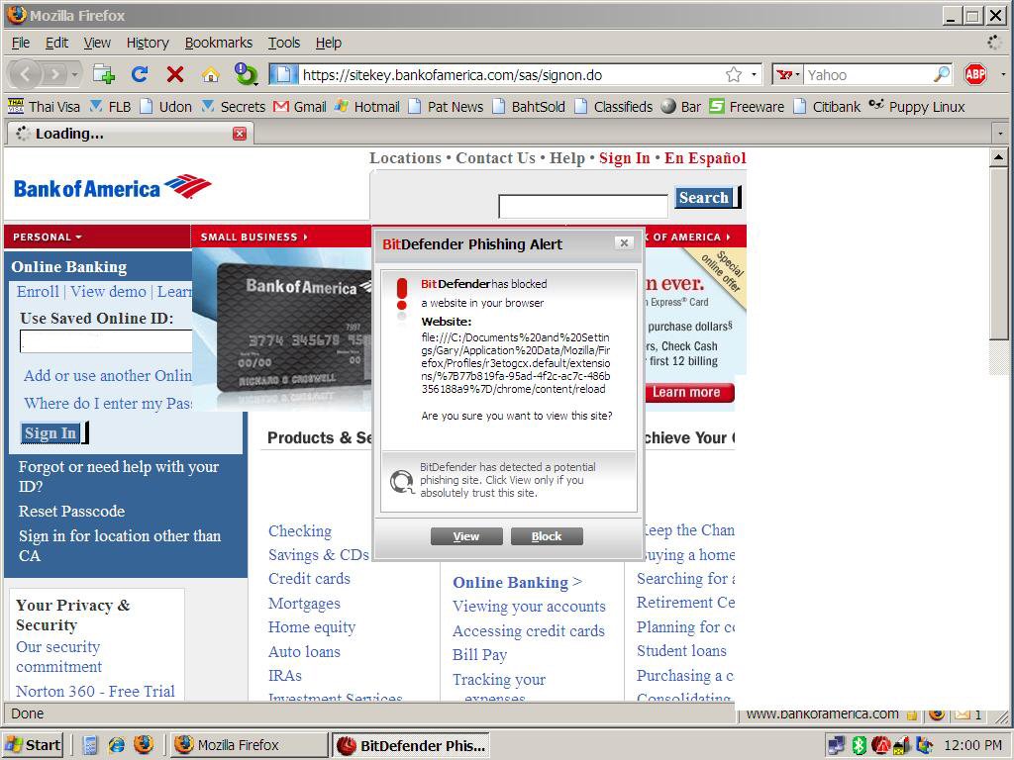This screenshot has width=1014, height=760.
Task: Open the Tools menu
Action: [284, 43]
